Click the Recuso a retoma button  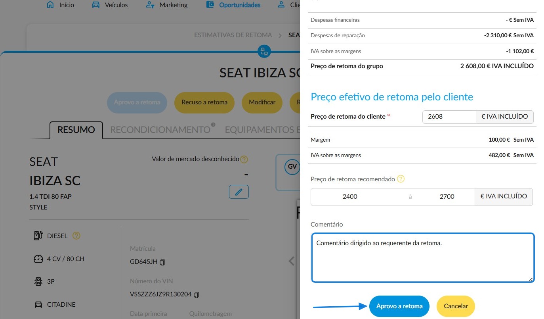click(x=204, y=102)
